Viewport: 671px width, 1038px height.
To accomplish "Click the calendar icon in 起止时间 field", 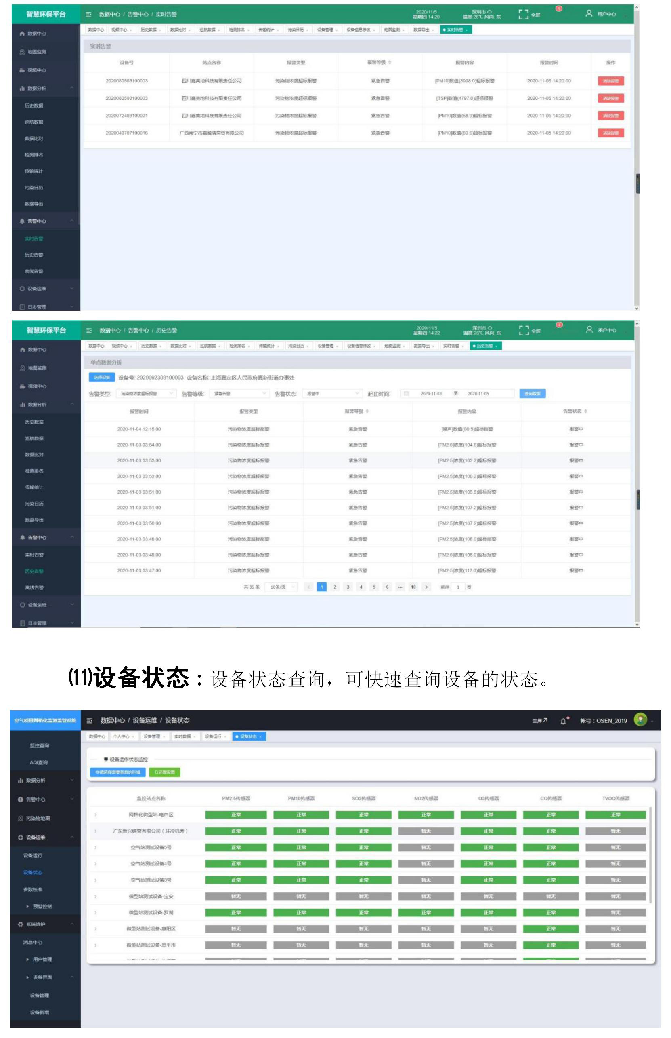I will [x=406, y=393].
